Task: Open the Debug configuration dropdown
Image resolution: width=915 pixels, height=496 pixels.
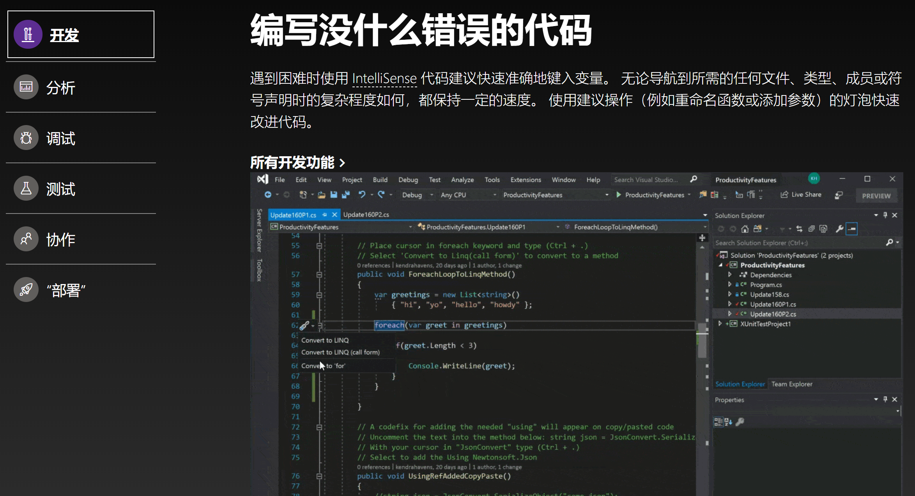Action: click(417, 195)
